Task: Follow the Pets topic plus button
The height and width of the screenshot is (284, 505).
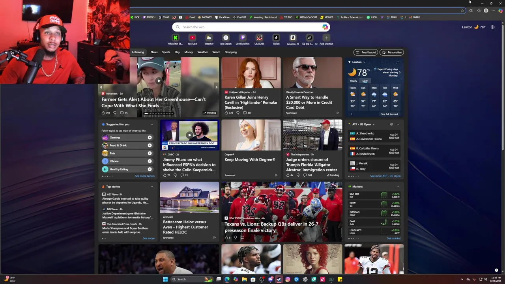Action: click(150, 153)
